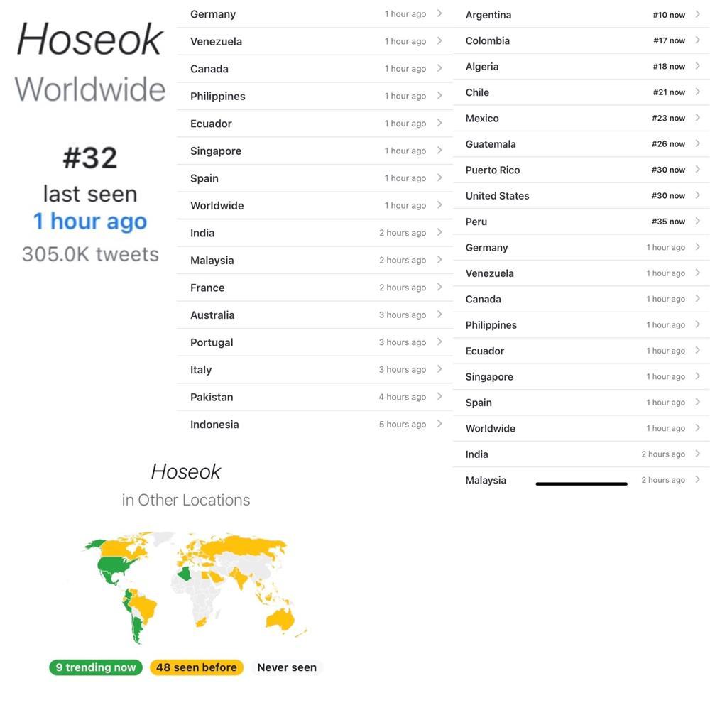The height and width of the screenshot is (710, 710).
Task: Click the blue '1 hour ago' link
Action: [90, 222]
